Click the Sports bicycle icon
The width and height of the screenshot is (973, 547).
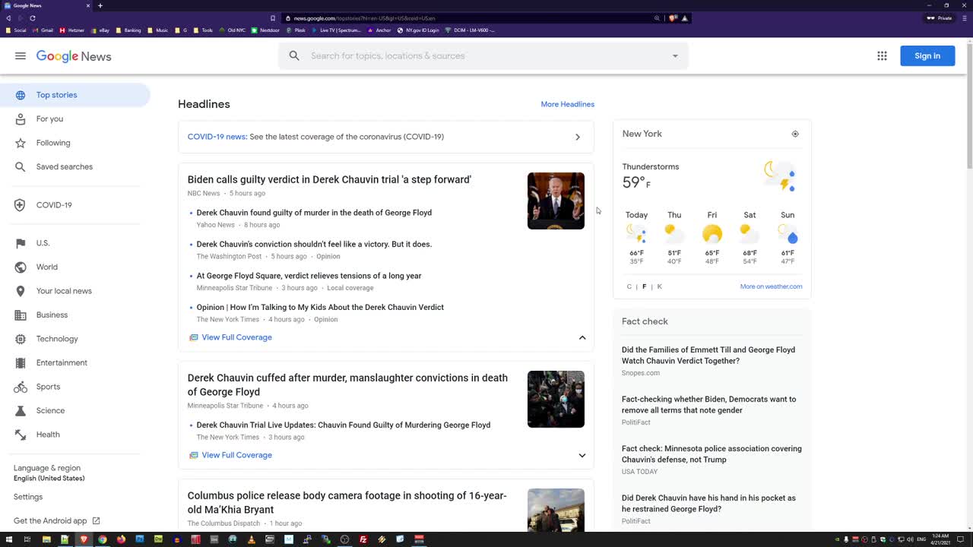[21, 387]
